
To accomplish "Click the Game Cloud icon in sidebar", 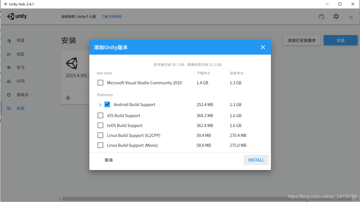I will coord(9,95).
